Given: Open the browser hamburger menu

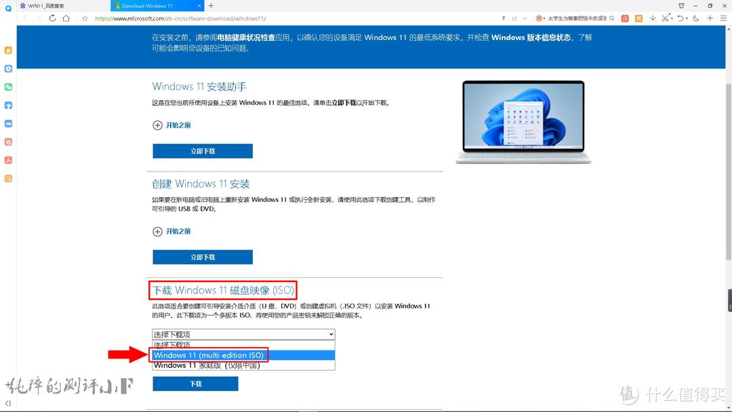Looking at the screenshot, I should point(723,18).
